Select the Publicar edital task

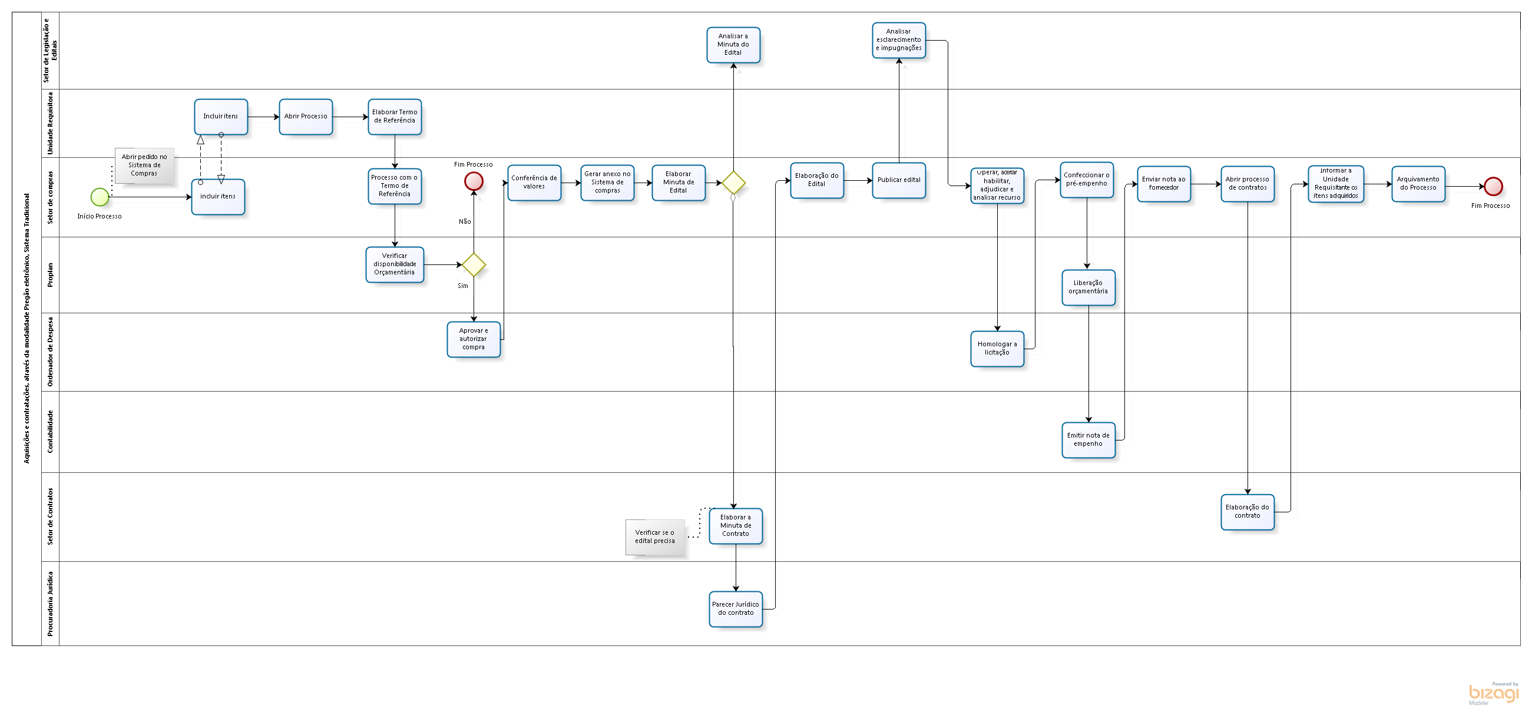[899, 180]
